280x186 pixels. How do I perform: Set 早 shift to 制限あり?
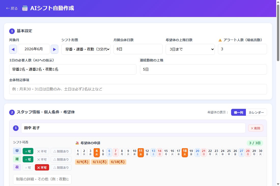[61, 151]
